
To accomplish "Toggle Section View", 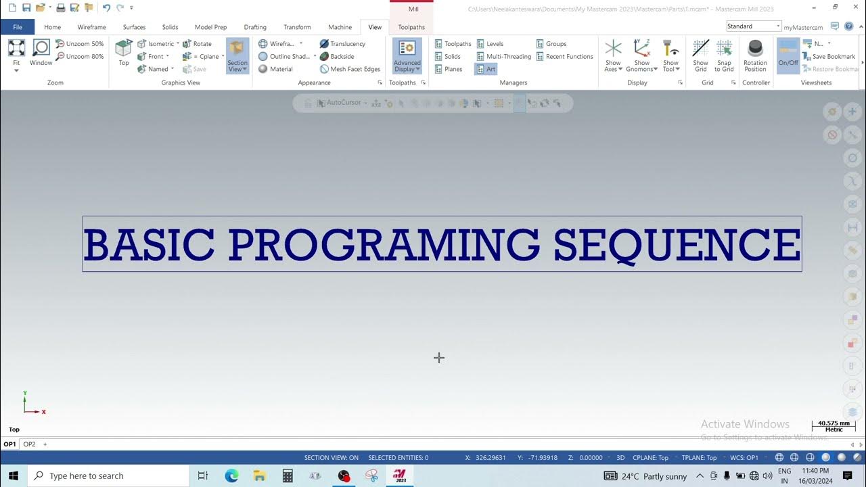I will point(237,55).
